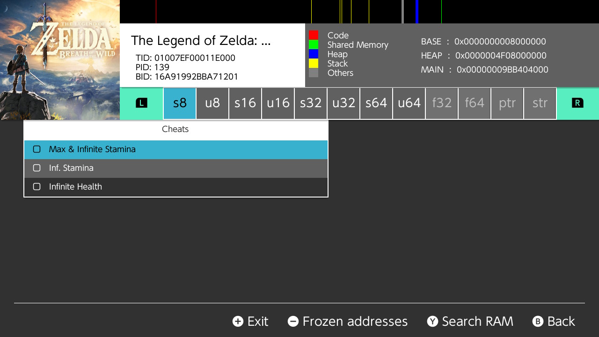Start Search RAM
Viewport: 599px width, 337px height.
[x=477, y=321]
